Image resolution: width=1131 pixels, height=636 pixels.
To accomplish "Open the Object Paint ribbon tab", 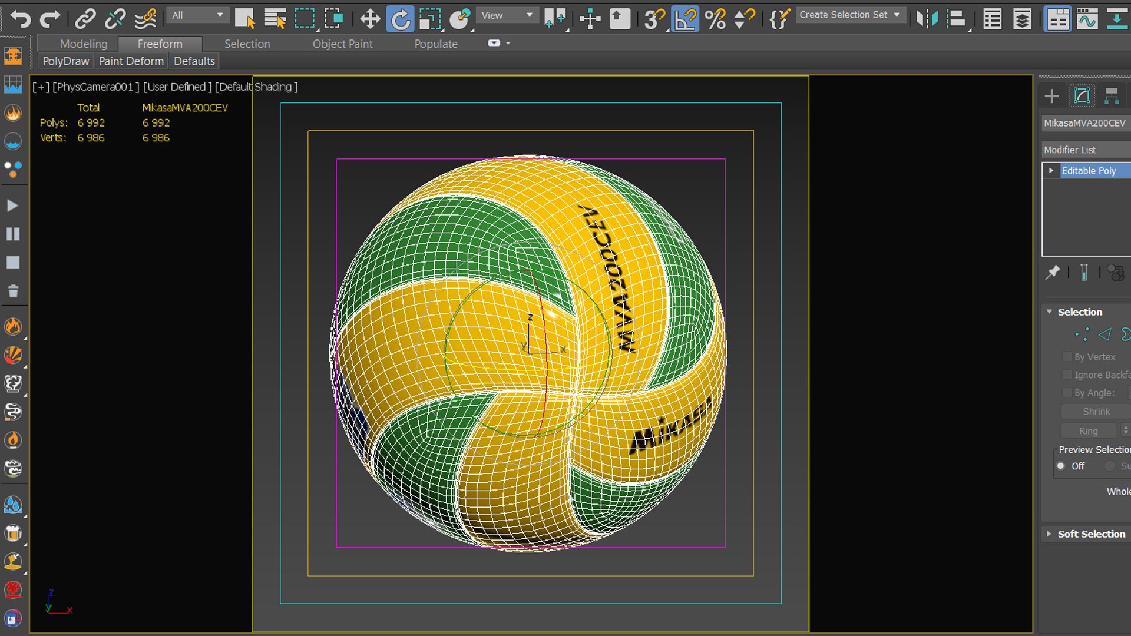I will pos(342,44).
